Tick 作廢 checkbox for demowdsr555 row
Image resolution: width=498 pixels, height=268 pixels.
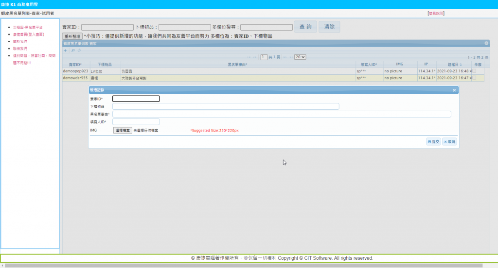pos(474,78)
